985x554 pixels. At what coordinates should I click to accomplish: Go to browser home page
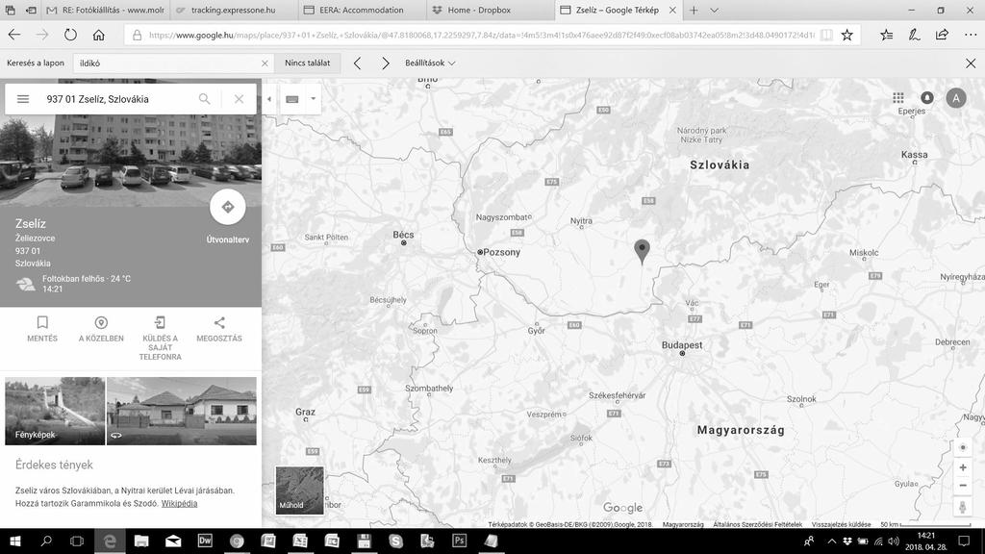tap(99, 36)
